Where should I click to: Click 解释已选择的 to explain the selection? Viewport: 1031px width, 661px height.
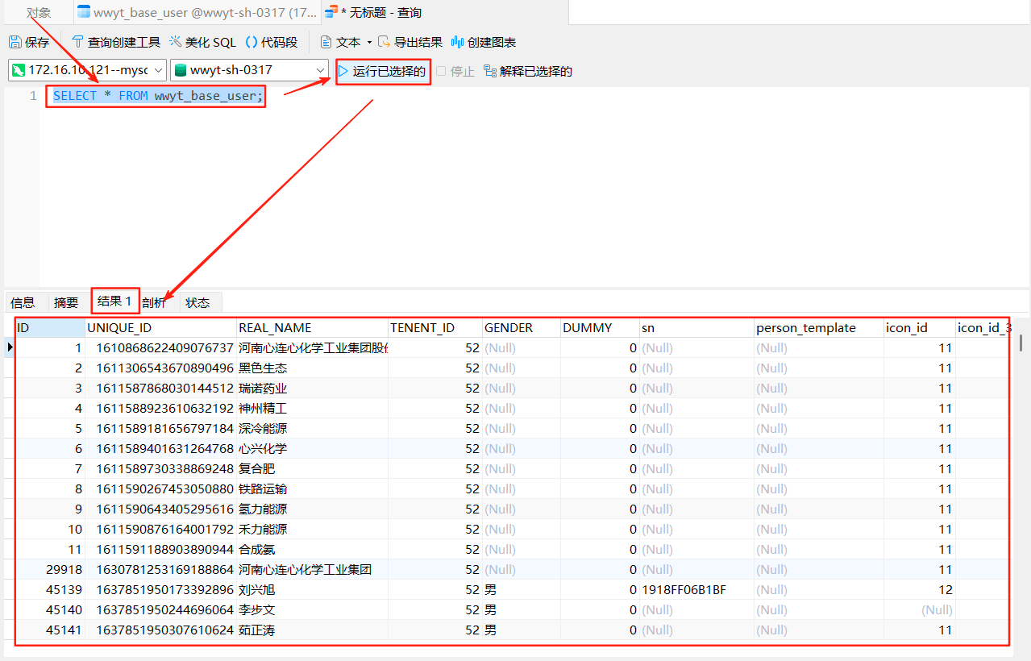coord(528,71)
